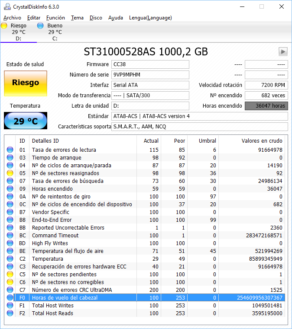Click the features field S.M.A.R.T., AAM, NCQ
This screenshot has width=292, height=329.
click(199, 127)
